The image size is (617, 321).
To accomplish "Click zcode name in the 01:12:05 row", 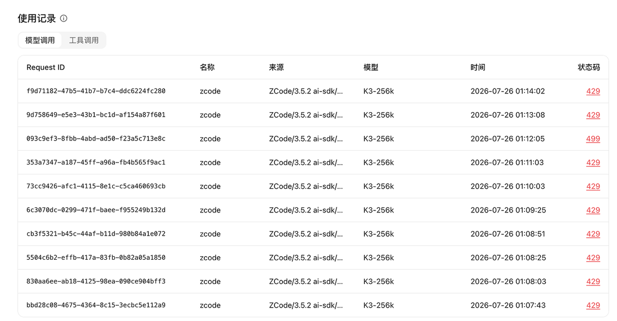I will 210,139.
